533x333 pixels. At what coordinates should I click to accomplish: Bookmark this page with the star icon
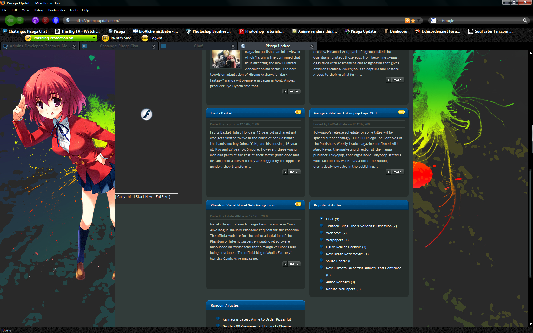(x=413, y=21)
